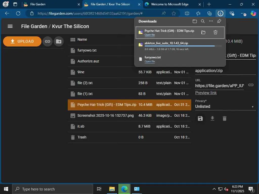Select the it.sb file row
Screen dimensions: 259x194
click(129, 127)
